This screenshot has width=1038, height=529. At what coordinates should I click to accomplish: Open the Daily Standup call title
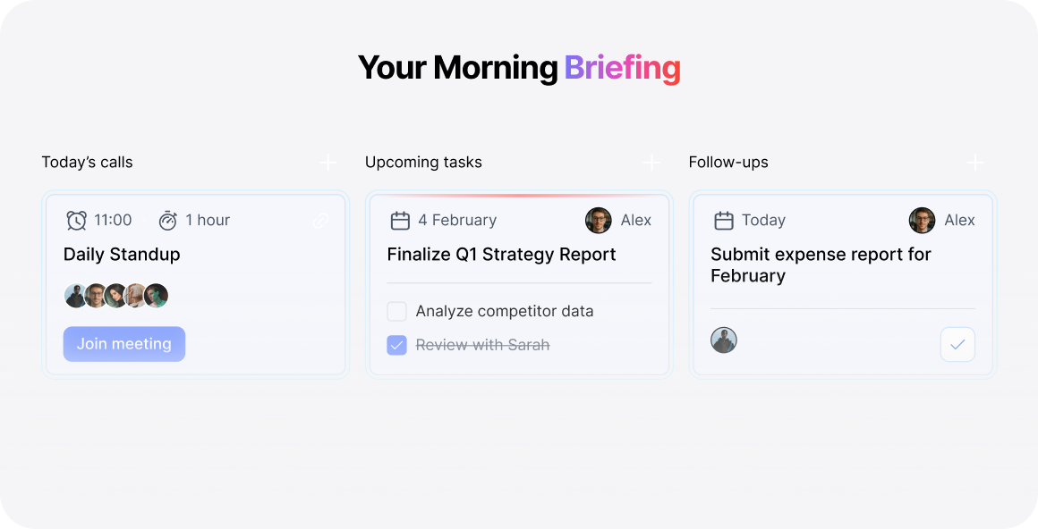pos(122,255)
